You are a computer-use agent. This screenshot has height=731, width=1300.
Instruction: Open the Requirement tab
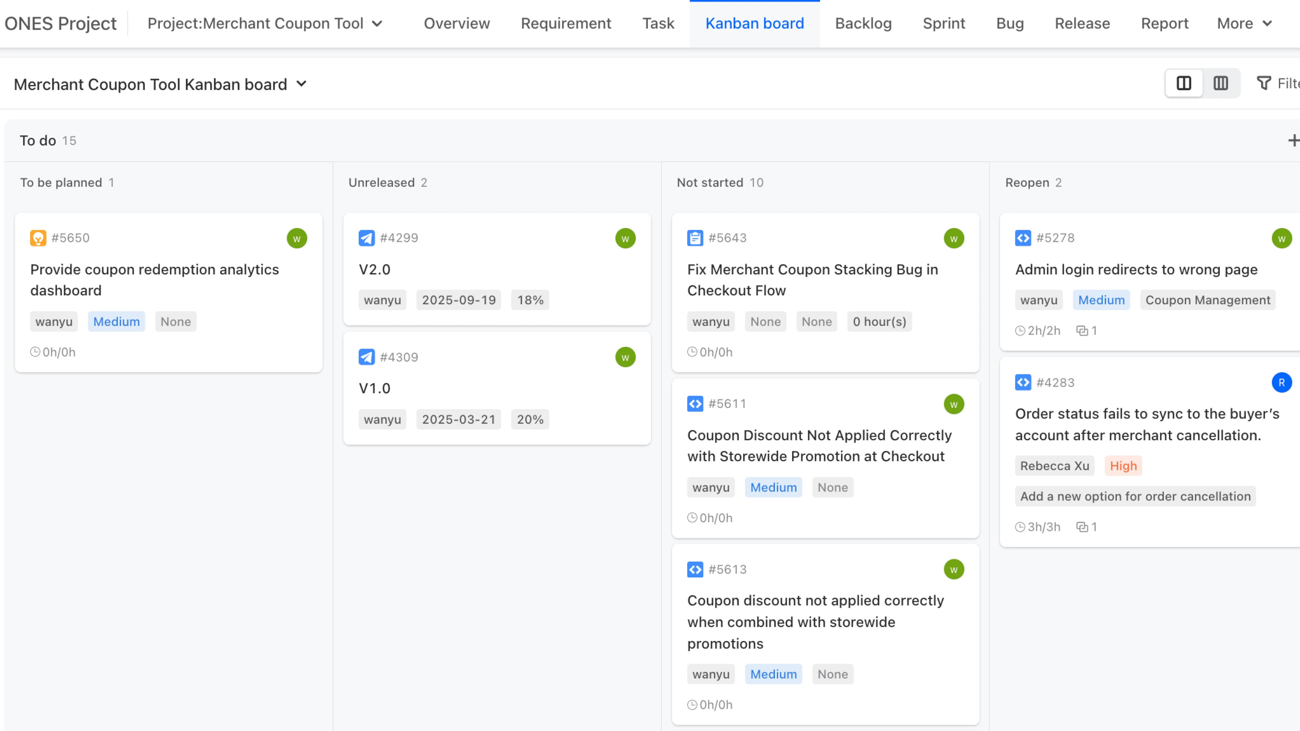(x=566, y=23)
